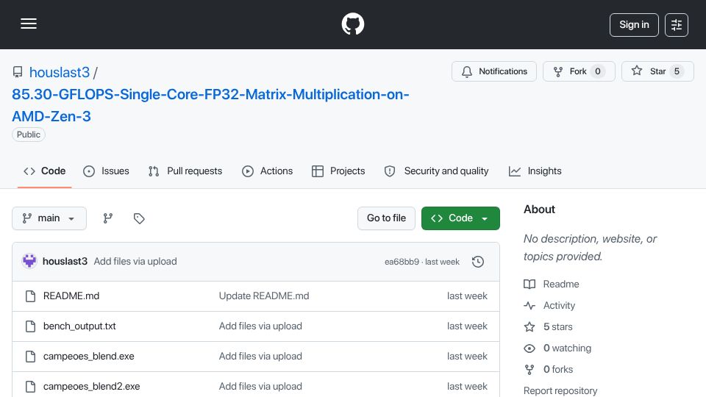Open the Actions tab
706x397 pixels.
(x=268, y=171)
